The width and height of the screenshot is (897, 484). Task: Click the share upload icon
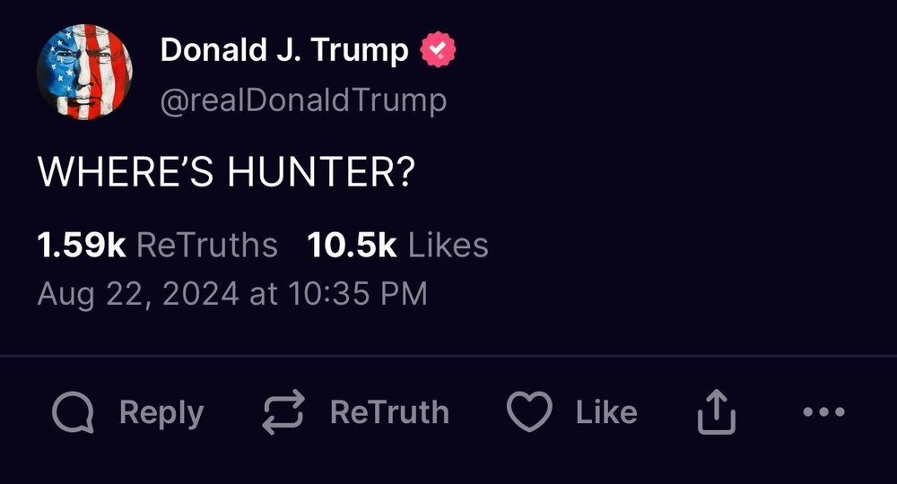coord(717,413)
